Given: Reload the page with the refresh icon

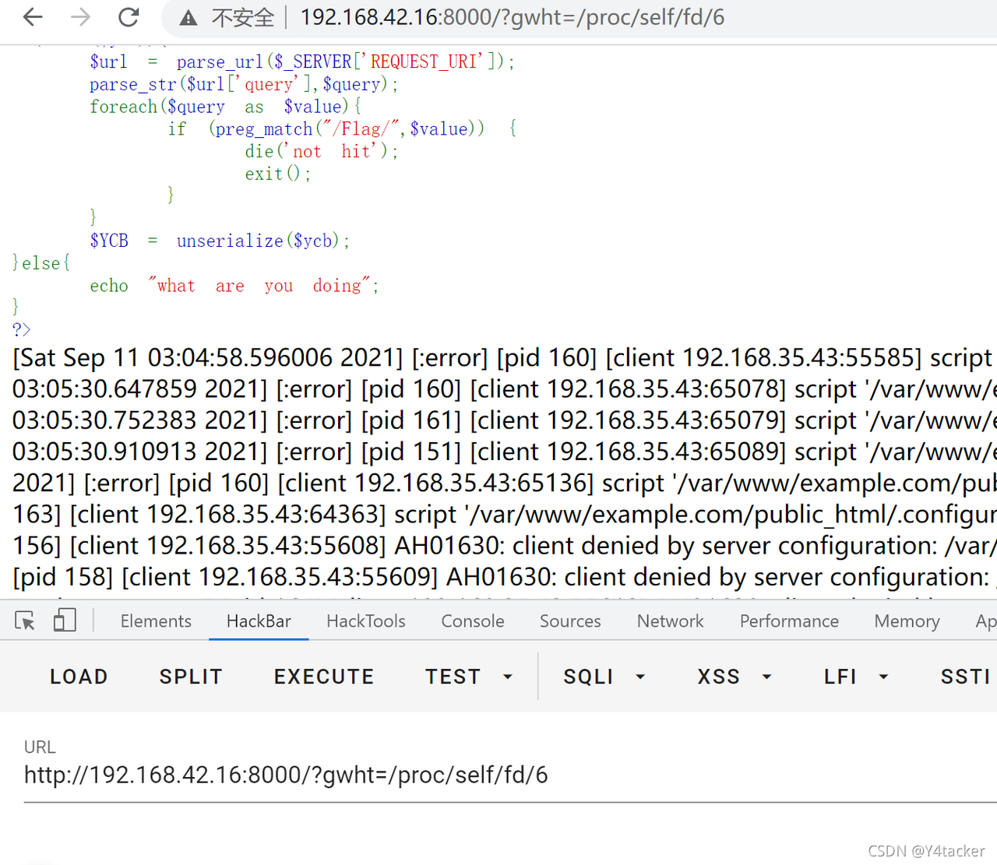Looking at the screenshot, I should pos(129,16).
